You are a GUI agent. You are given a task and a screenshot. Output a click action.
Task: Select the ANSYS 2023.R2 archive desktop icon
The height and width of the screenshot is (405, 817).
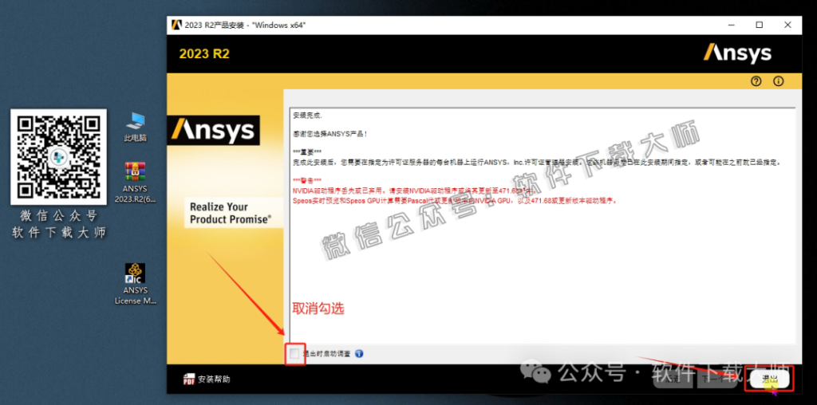point(136,183)
